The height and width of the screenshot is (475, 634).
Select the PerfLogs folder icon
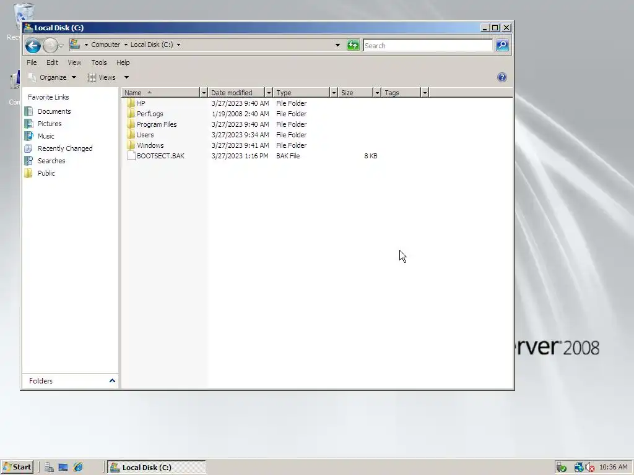click(131, 114)
